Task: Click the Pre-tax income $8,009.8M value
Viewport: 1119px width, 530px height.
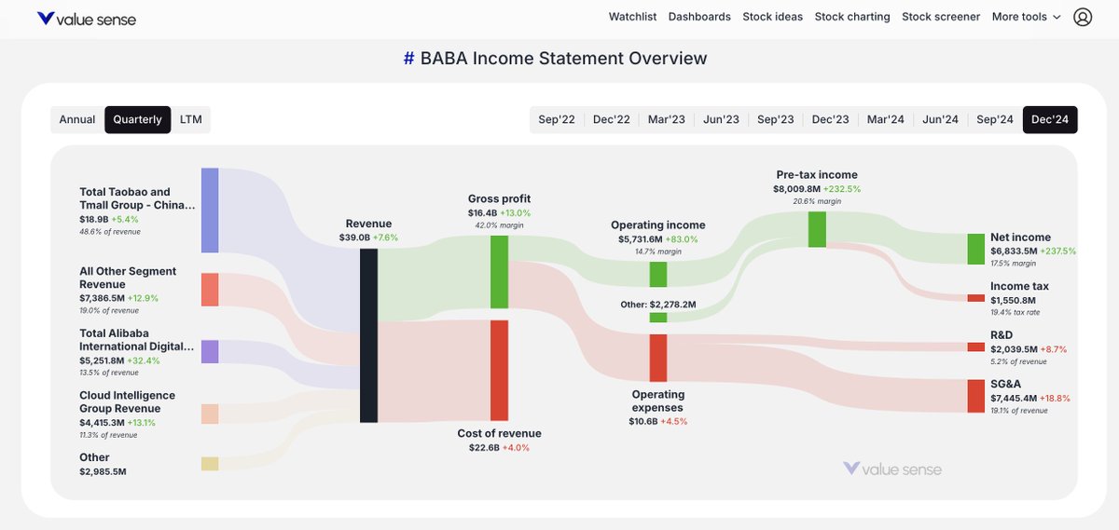Action: (x=798, y=189)
